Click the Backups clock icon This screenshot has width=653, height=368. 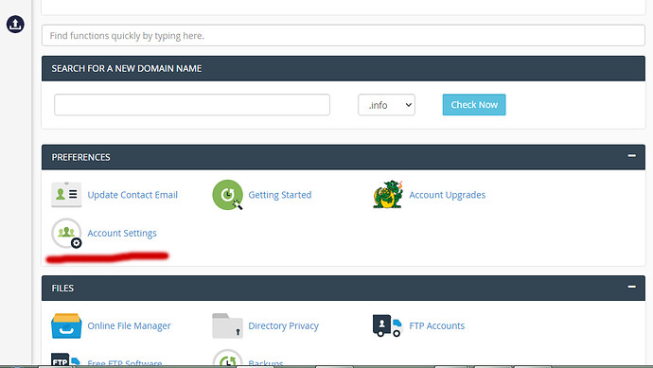click(x=227, y=359)
